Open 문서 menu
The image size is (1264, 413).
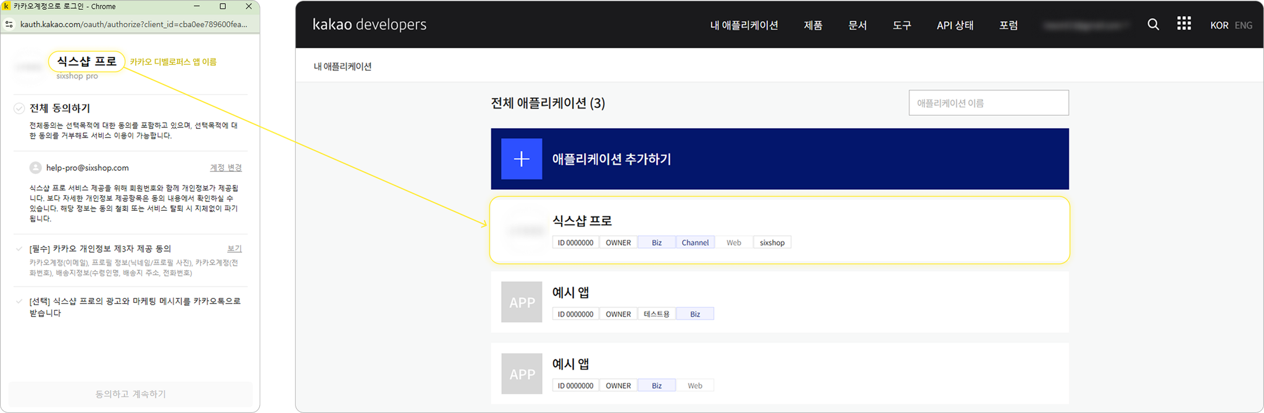(857, 25)
